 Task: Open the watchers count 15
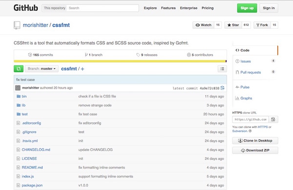(218, 25)
